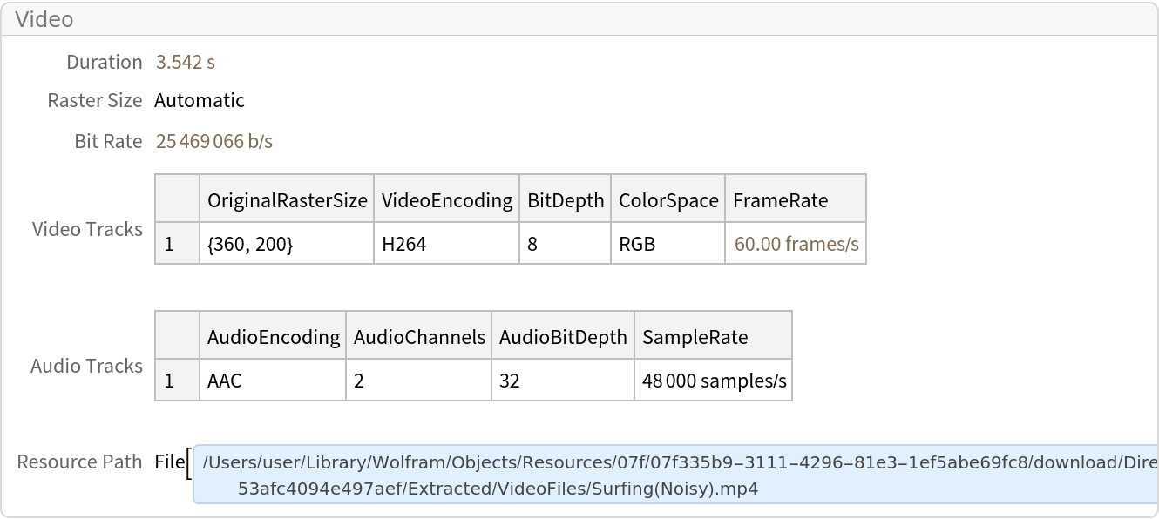
Task: Select the 60.00 frames/s cell
Action: coord(796,245)
